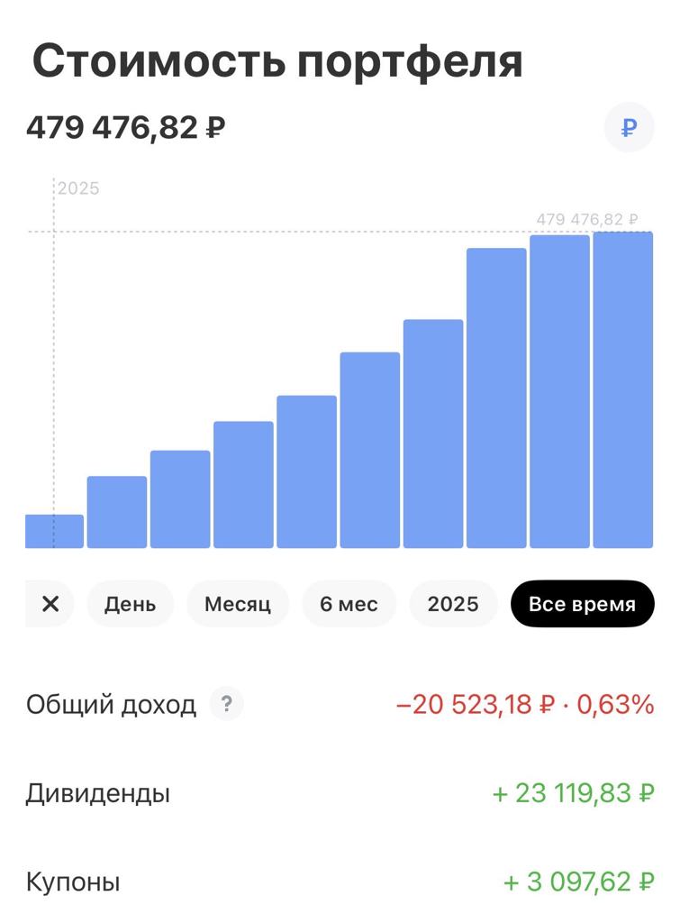Open the Дивиденды row
The width and height of the screenshot is (680, 923).
(x=98, y=793)
